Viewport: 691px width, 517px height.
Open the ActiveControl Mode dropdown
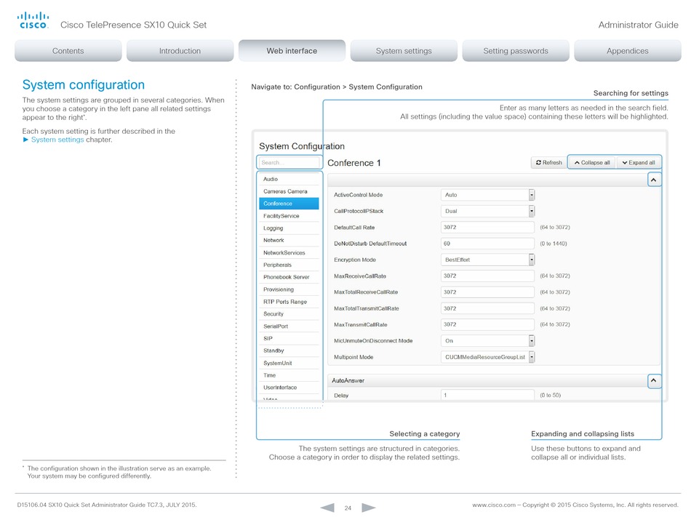[x=487, y=195]
